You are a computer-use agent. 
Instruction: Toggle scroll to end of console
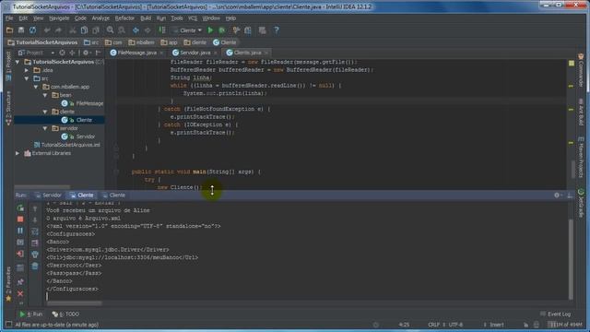click(x=35, y=243)
